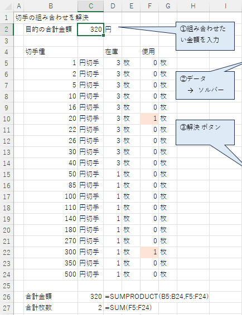The image size is (242, 315).
Task: Select the ②データ → ソルバー callout shape
Action: 205,85
